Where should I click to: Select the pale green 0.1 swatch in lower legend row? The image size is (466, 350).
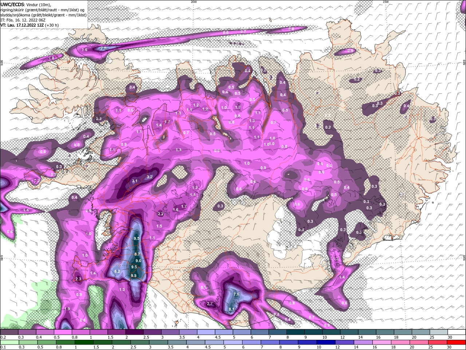click(10, 342)
